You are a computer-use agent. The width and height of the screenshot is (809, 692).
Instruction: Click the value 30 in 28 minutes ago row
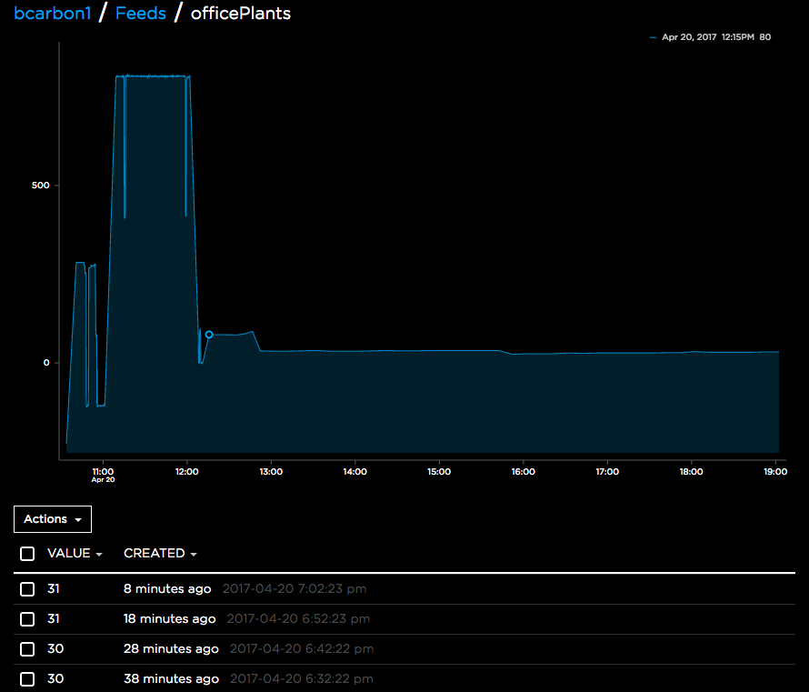coord(54,649)
